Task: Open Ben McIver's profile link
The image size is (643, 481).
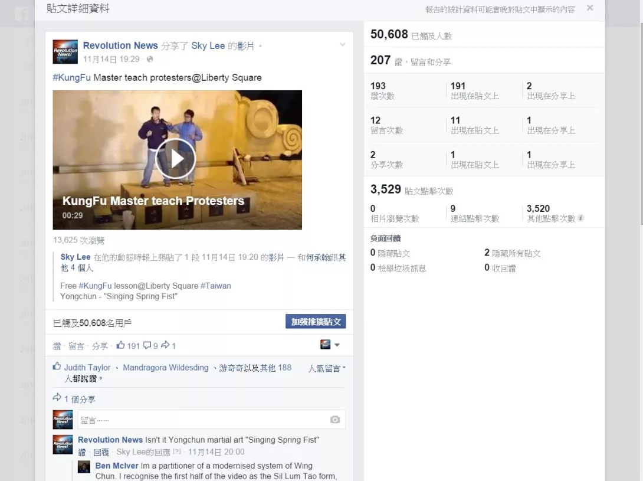Action: (117, 466)
